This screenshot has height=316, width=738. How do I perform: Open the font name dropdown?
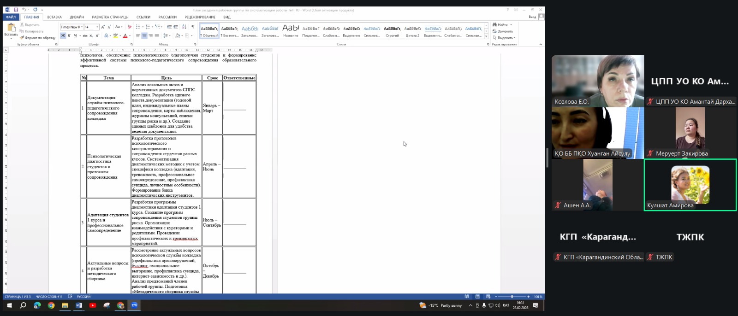81,27
